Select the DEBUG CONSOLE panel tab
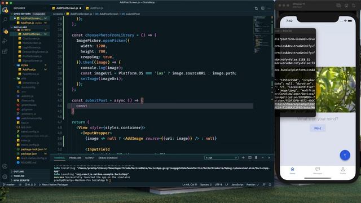Viewport: 361px width, 203px height. point(108,158)
